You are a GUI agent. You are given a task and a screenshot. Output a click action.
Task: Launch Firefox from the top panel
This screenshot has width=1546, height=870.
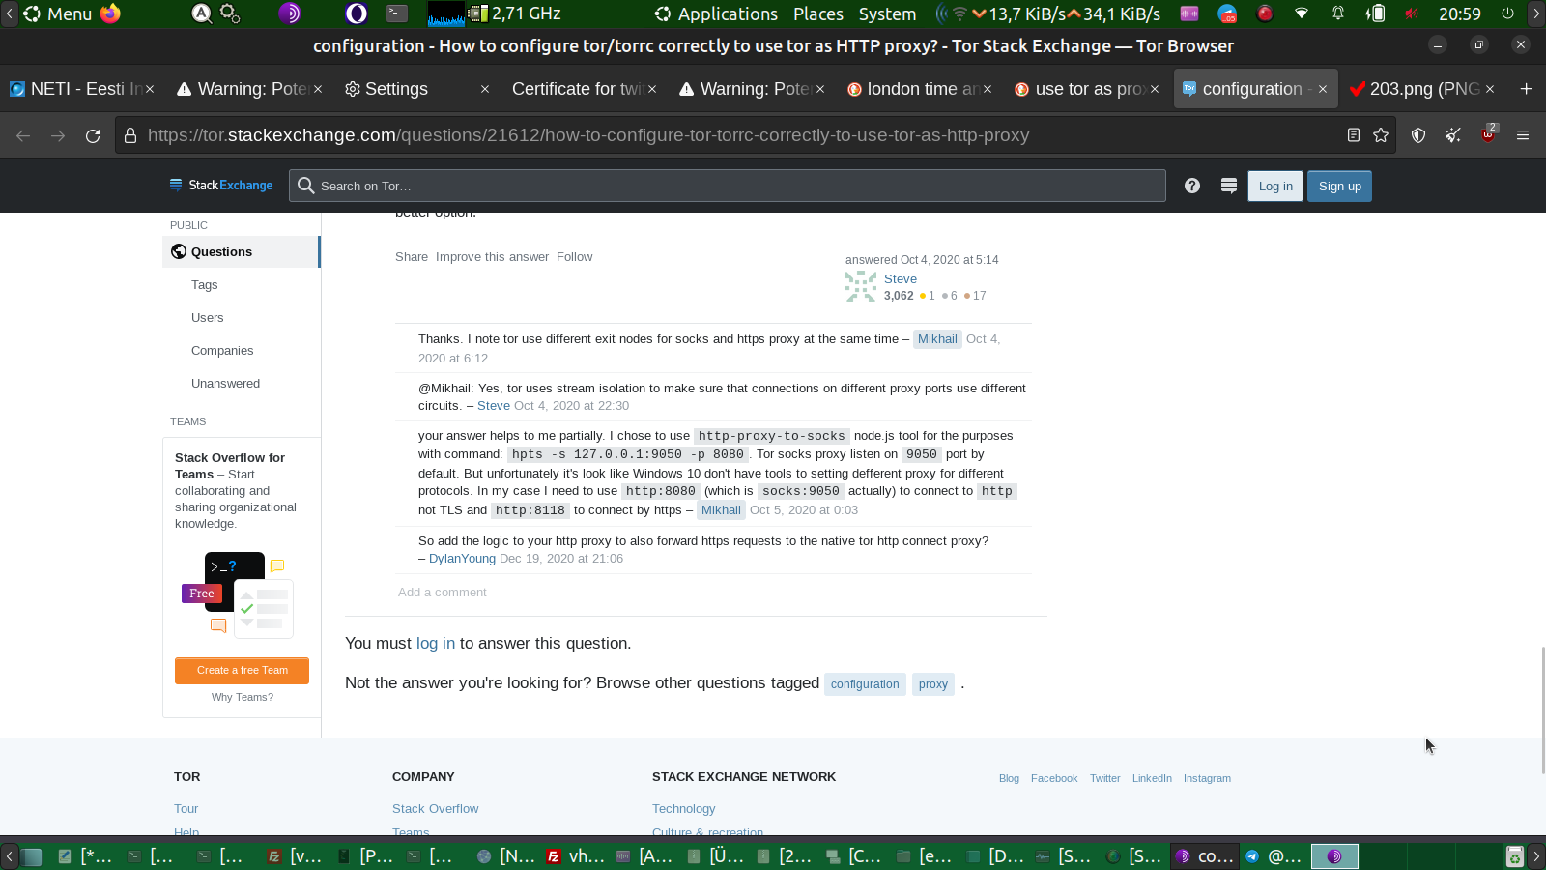(x=111, y=14)
